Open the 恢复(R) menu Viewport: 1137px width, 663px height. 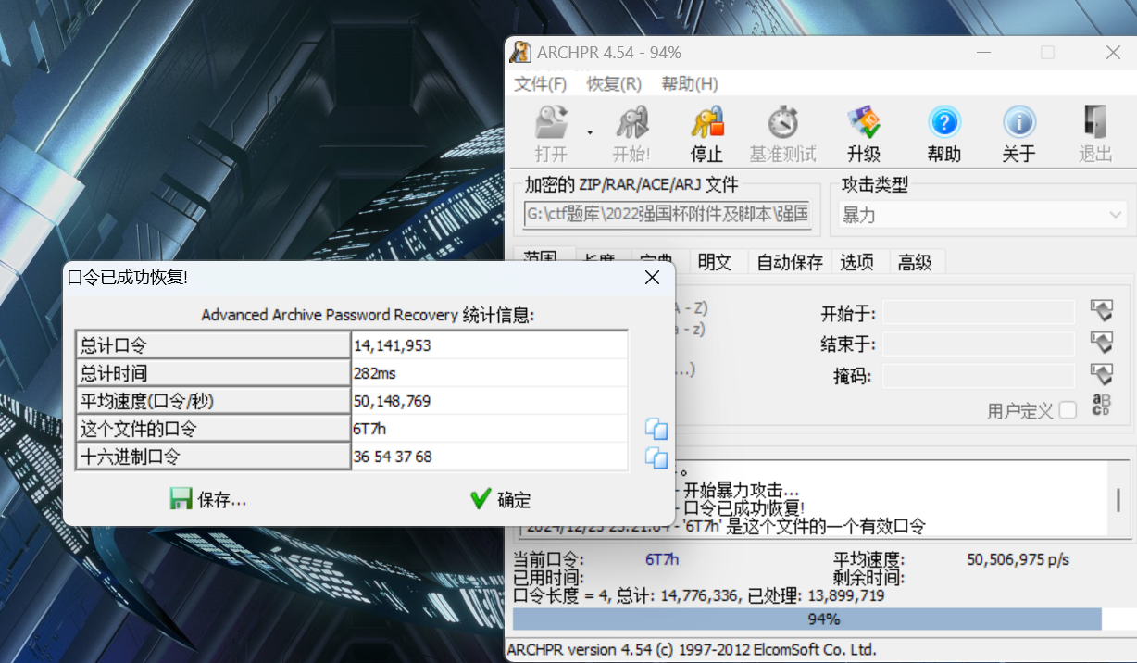614,84
